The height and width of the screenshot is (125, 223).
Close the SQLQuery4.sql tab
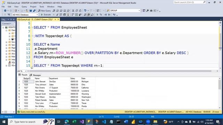[x=58, y=19]
